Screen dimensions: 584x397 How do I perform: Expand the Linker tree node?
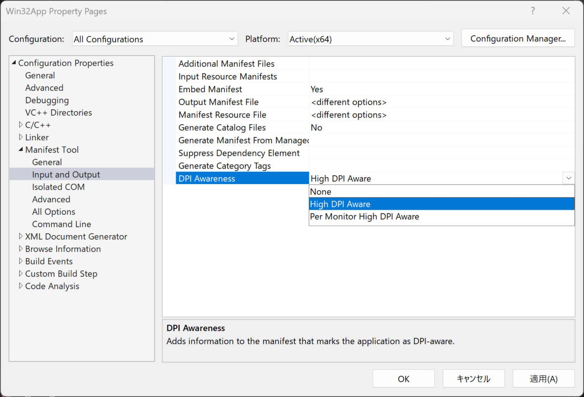[21, 137]
